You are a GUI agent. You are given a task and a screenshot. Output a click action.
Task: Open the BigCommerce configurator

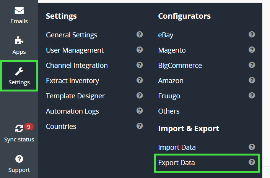click(x=180, y=65)
